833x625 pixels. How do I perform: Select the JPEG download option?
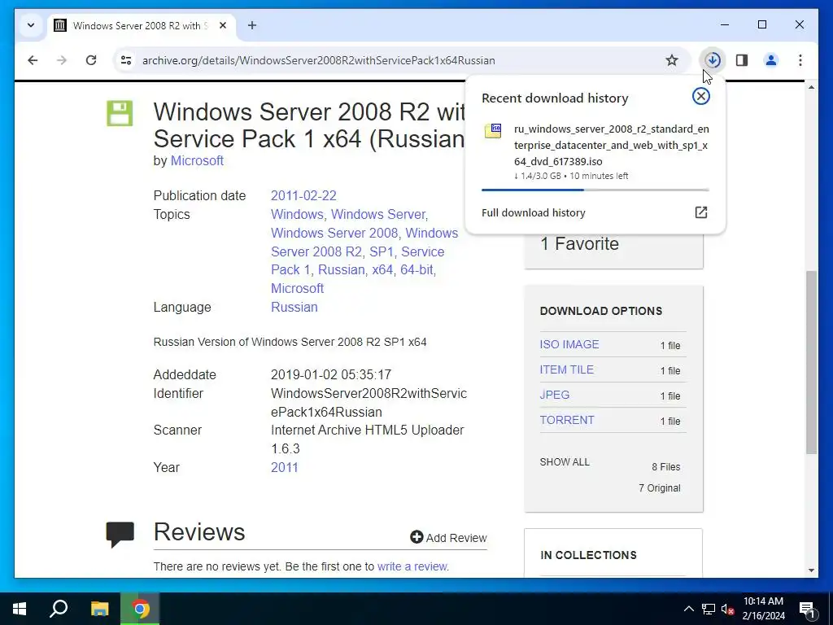[555, 395]
